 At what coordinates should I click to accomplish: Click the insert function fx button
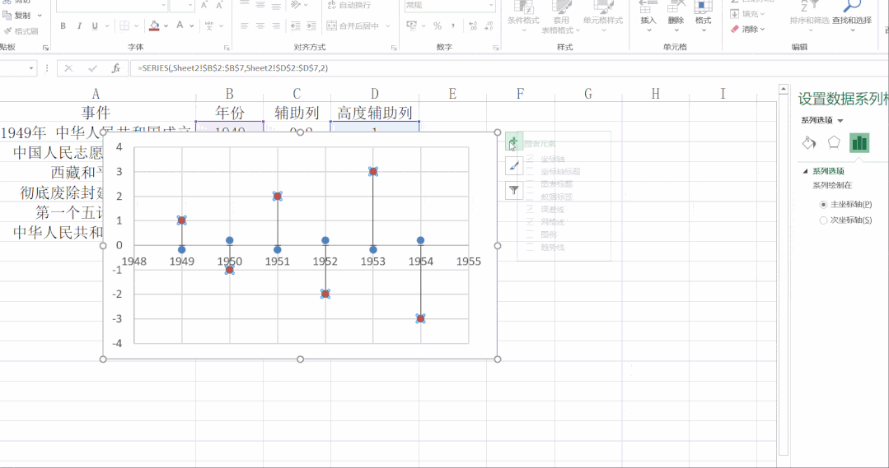point(115,68)
